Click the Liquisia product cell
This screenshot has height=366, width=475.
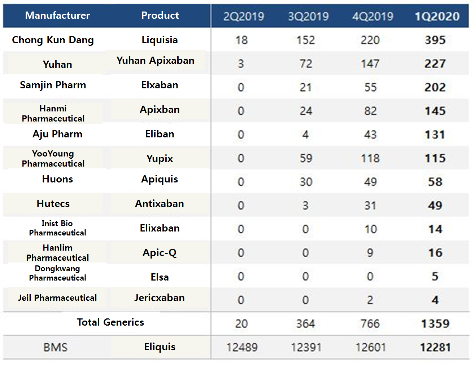[160, 40]
